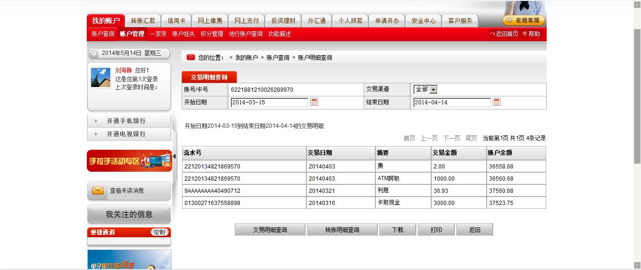Collapse the left sidebar with arrow handle
Viewport: 641px width, 270px height.
(174, 156)
